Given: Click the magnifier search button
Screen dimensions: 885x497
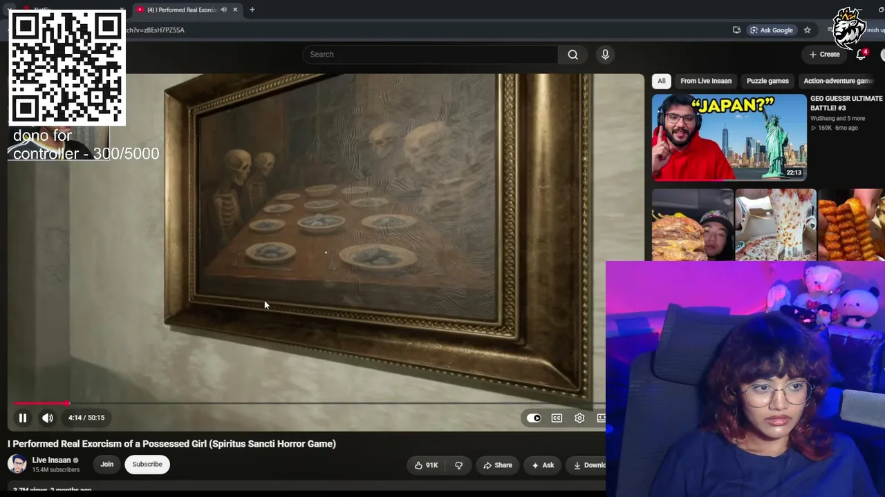Looking at the screenshot, I should tap(573, 55).
